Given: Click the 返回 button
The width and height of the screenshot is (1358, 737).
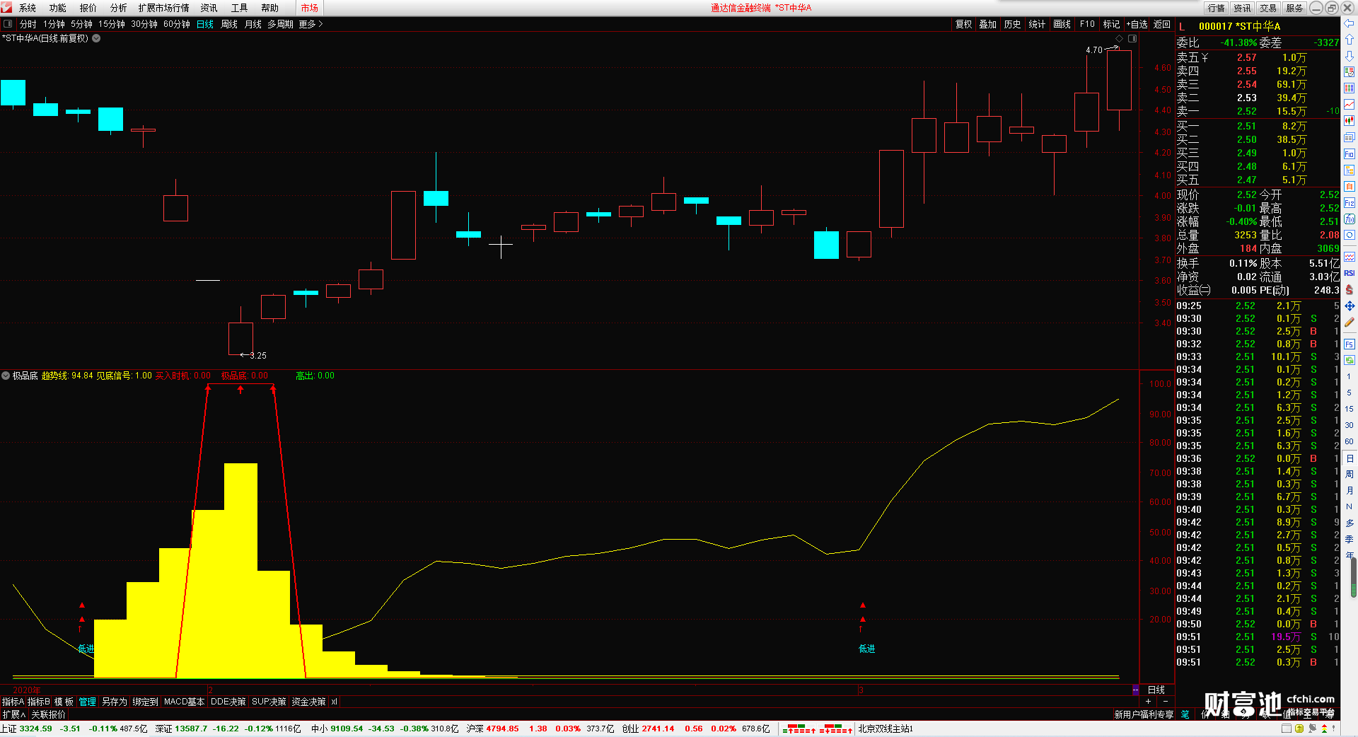Looking at the screenshot, I should pos(1162,24).
